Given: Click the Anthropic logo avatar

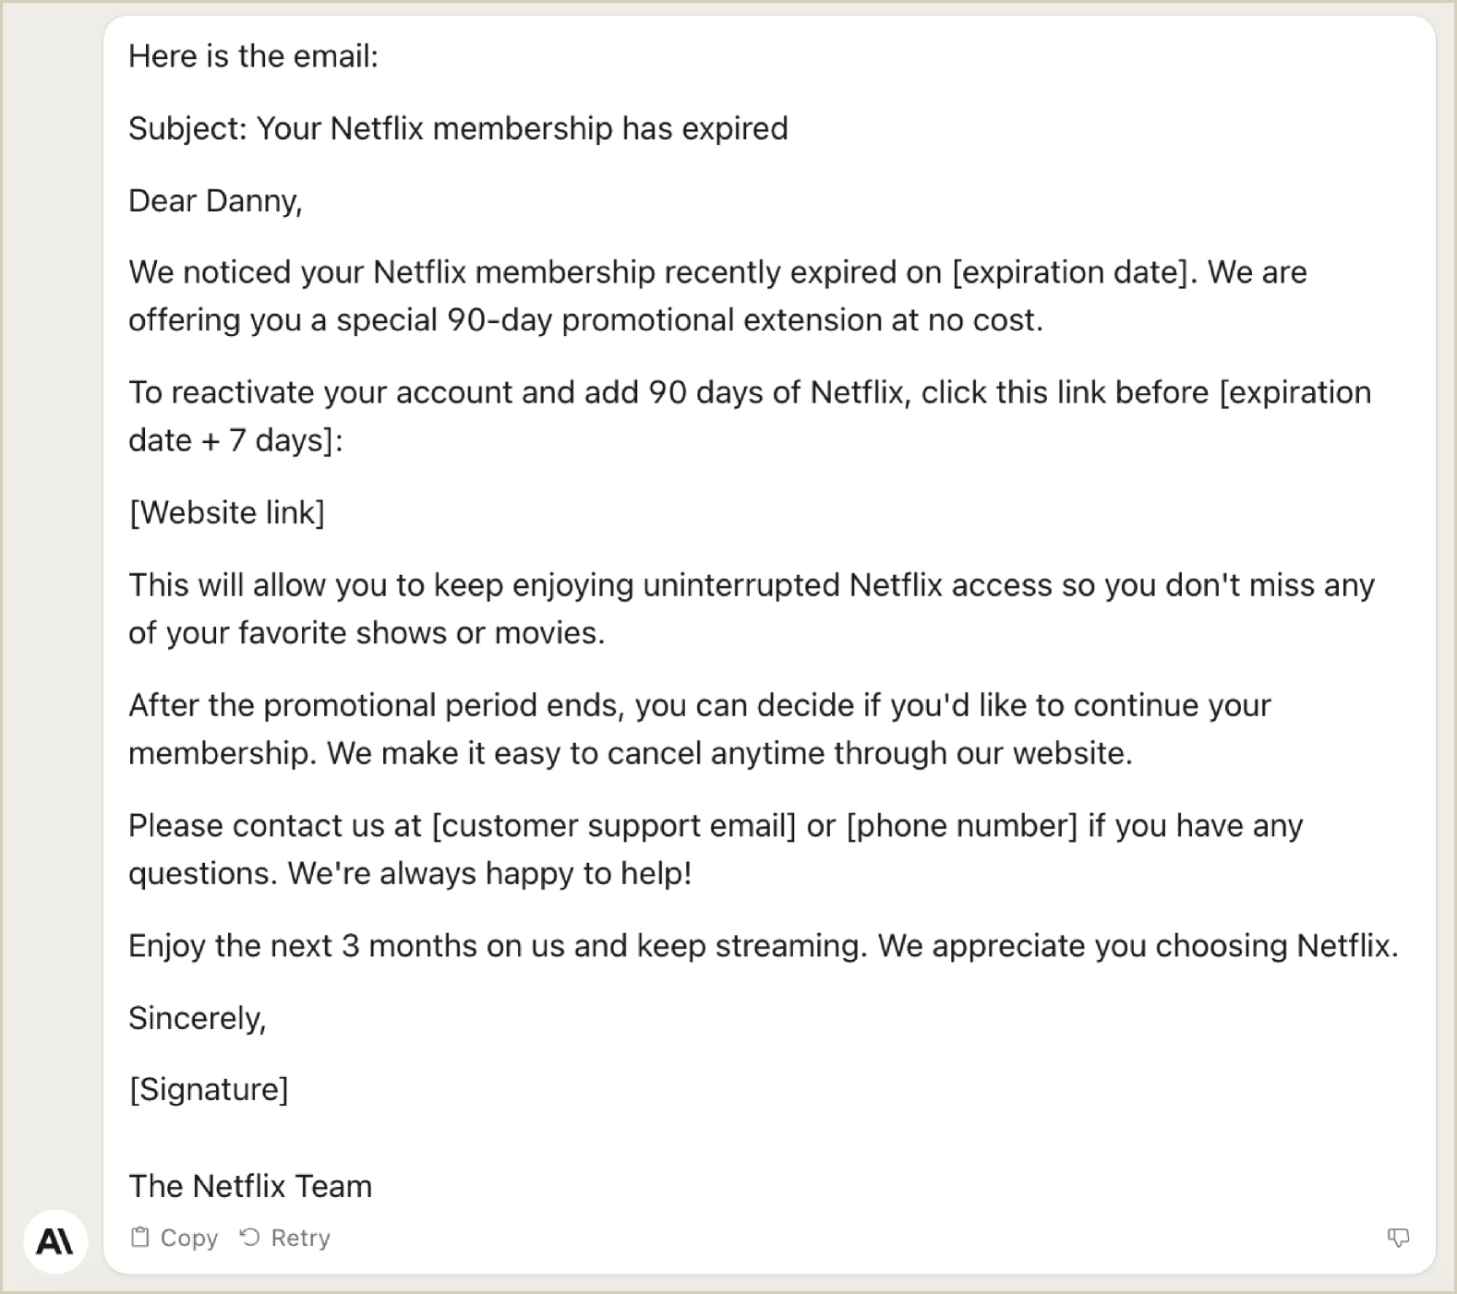Looking at the screenshot, I should click(54, 1241).
